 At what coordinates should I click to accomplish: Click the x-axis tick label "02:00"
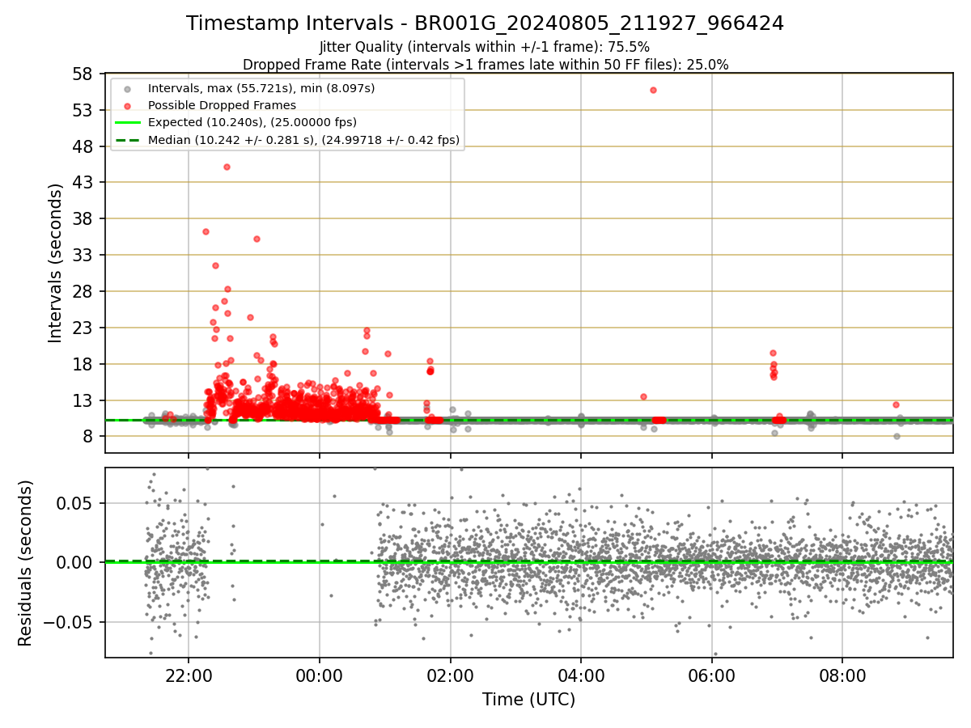tap(451, 676)
